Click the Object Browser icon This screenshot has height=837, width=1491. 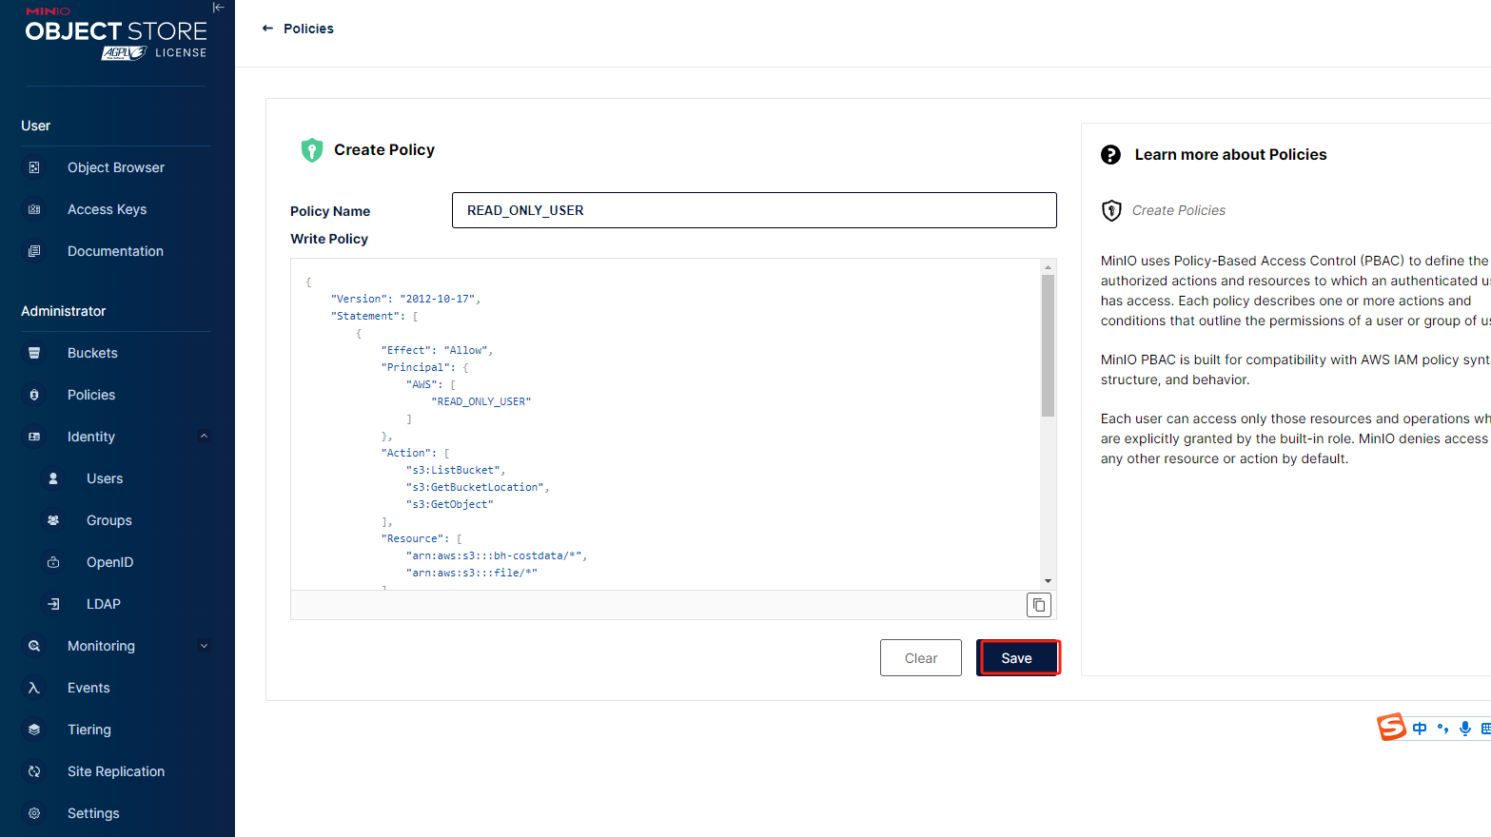[34, 167]
